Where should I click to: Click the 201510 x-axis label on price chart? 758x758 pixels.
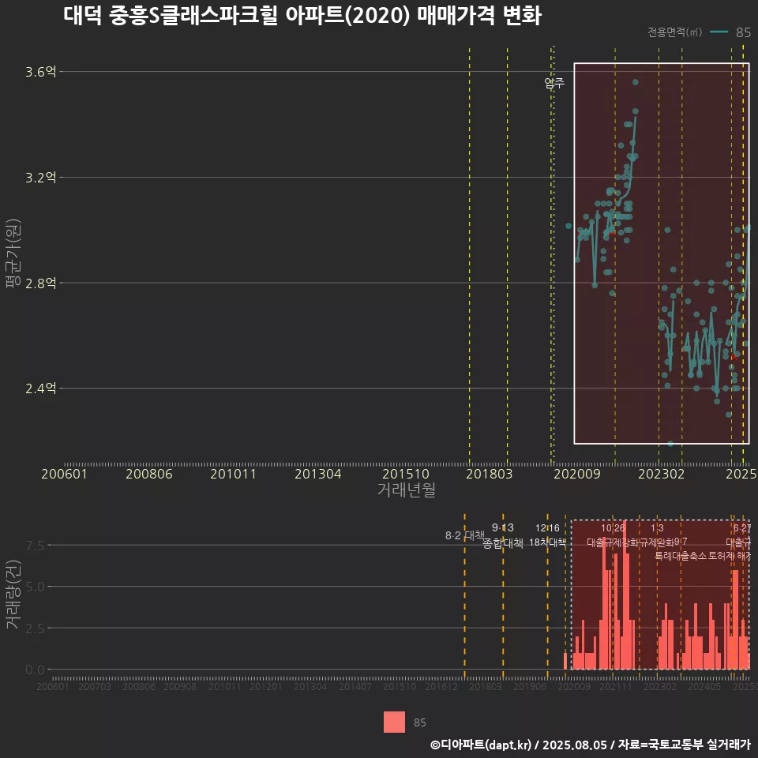click(x=406, y=474)
